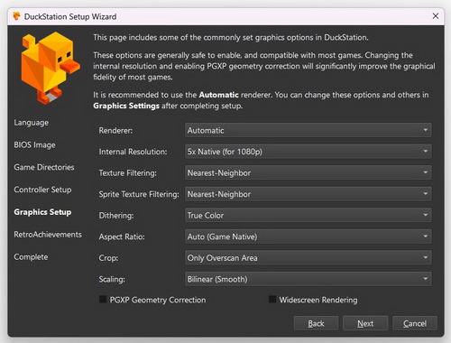Click the Sprite Texture Filtering label
Viewport: 451px width, 343px height.
[x=139, y=194]
